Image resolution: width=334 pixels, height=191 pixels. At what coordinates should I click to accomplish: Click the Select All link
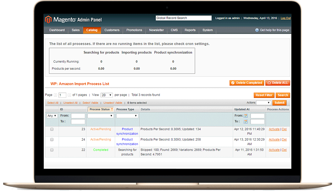coord(53,103)
